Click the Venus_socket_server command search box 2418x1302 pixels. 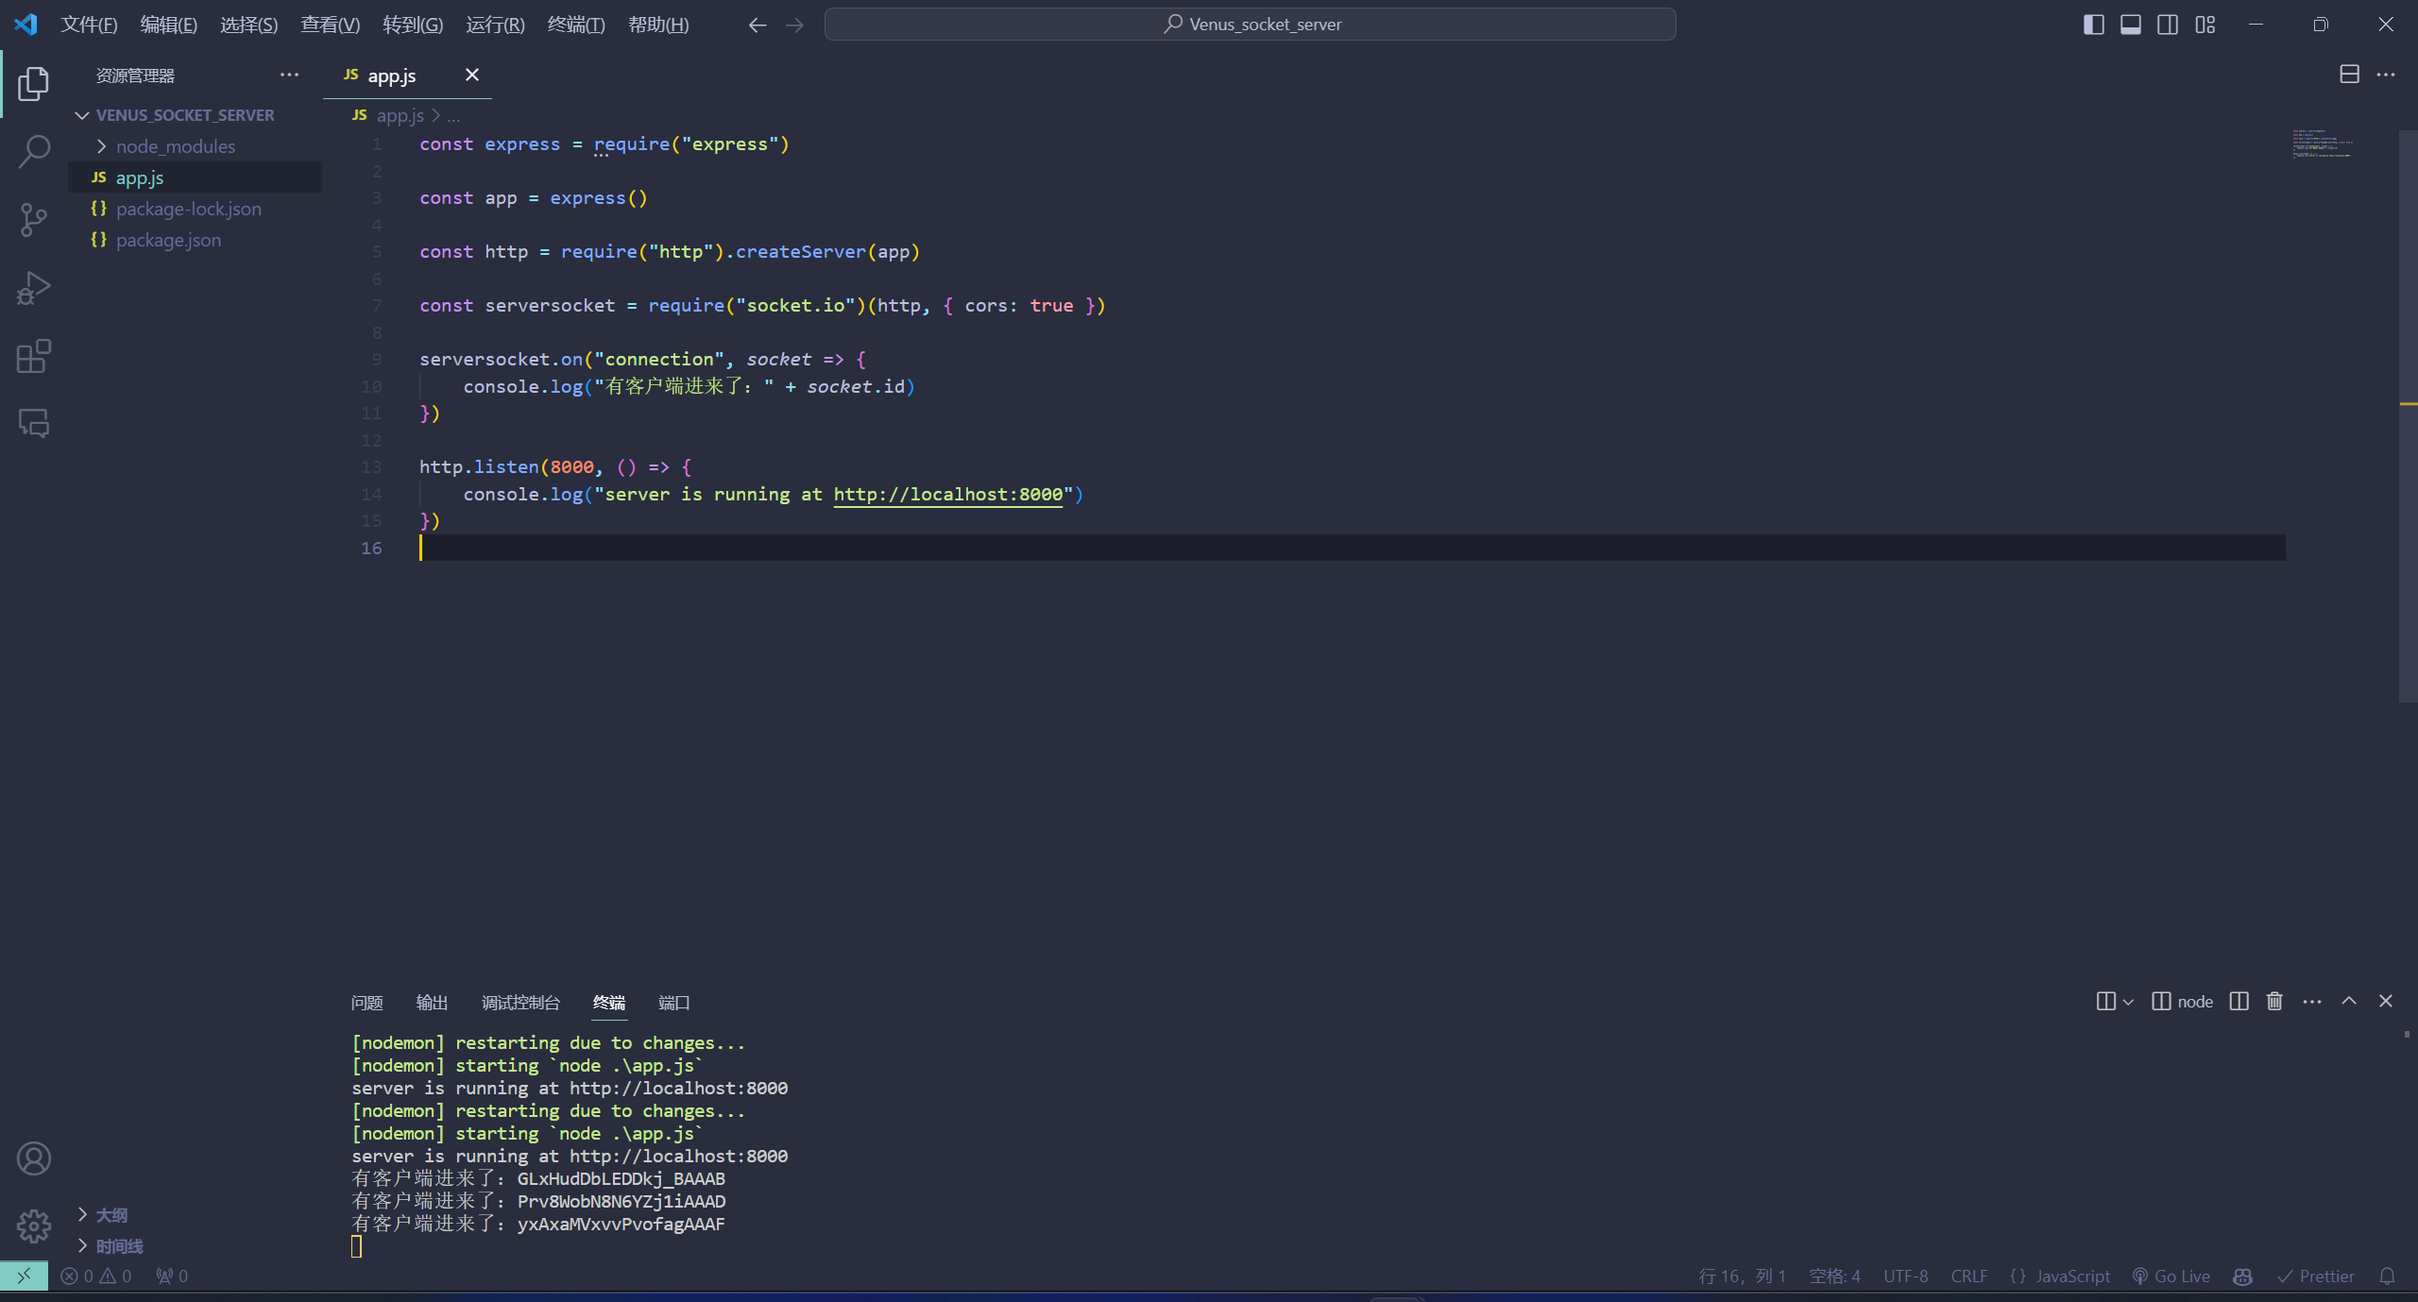[1250, 25]
